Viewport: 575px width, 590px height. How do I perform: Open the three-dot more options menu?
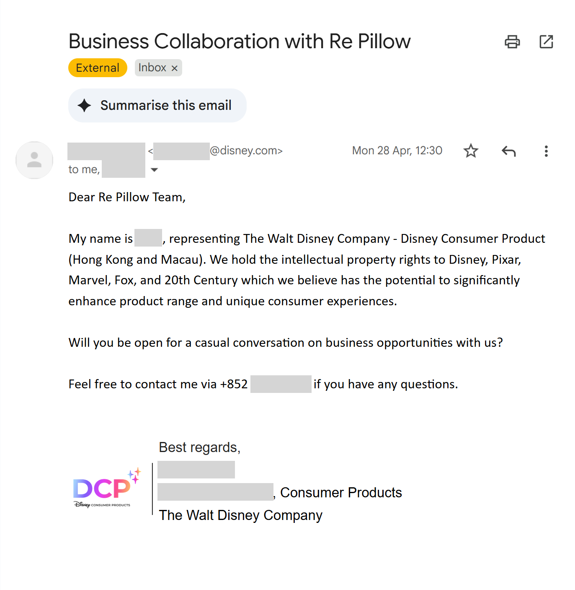coord(546,151)
